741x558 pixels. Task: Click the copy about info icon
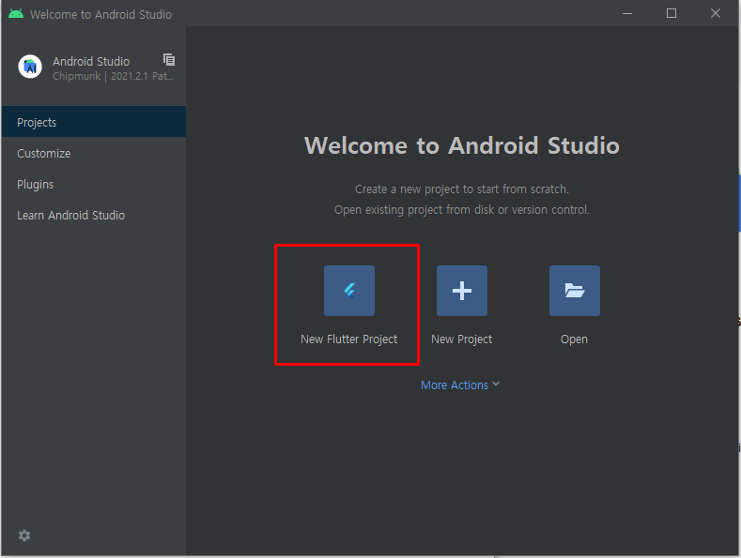coord(169,59)
